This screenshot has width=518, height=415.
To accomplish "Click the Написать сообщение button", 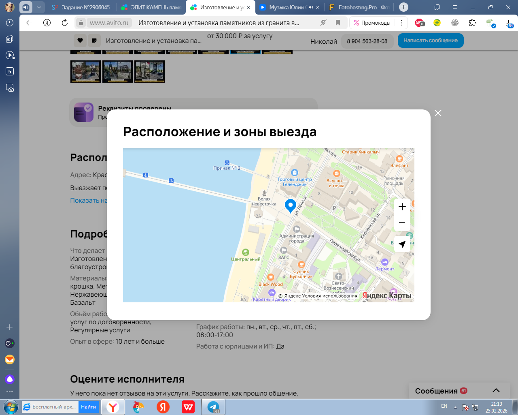I will pos(430,41).
